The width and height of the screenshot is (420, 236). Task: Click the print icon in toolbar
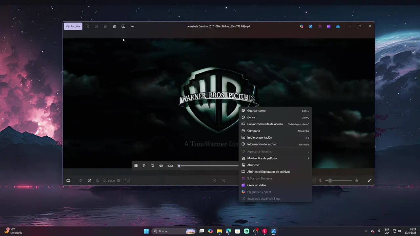coord(105,26)
